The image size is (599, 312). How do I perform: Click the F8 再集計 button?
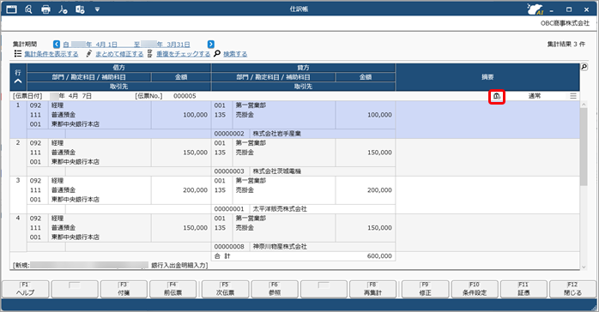pos(372,289)
